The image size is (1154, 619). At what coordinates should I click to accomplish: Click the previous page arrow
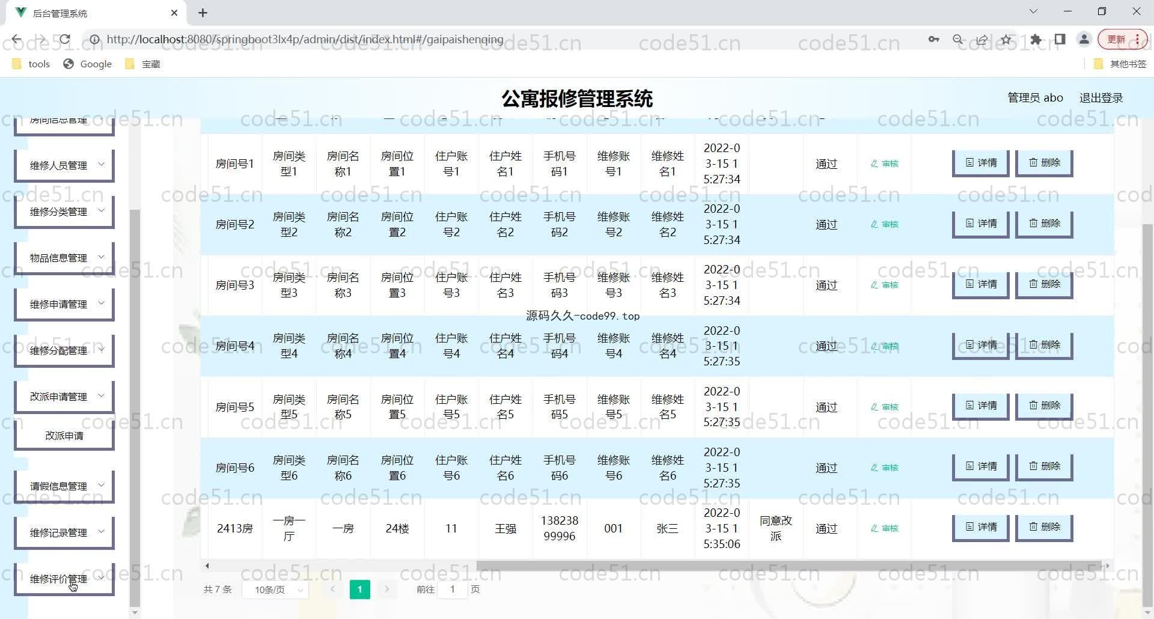coord(332,590)
